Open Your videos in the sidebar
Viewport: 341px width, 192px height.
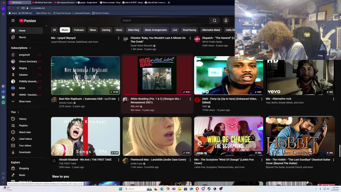[x=26, y=146]
